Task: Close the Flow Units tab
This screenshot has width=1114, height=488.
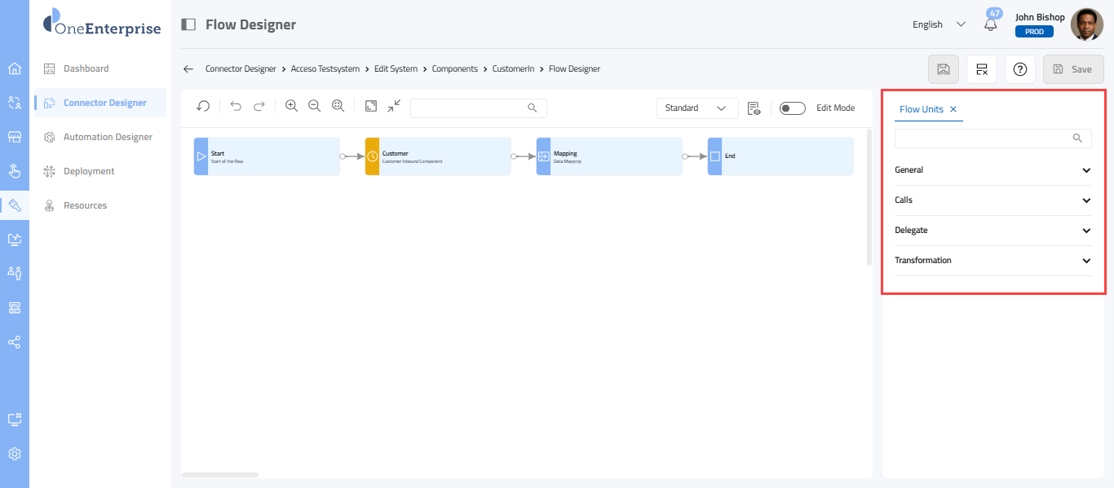Action: [953, 109]
